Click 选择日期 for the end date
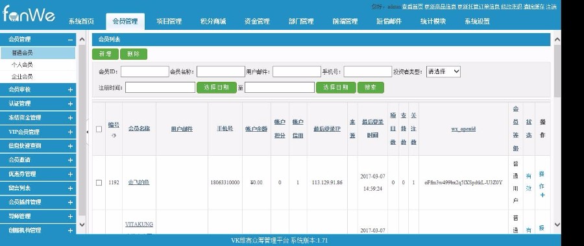This screenshot has width=584, height=246. [335, 88]
